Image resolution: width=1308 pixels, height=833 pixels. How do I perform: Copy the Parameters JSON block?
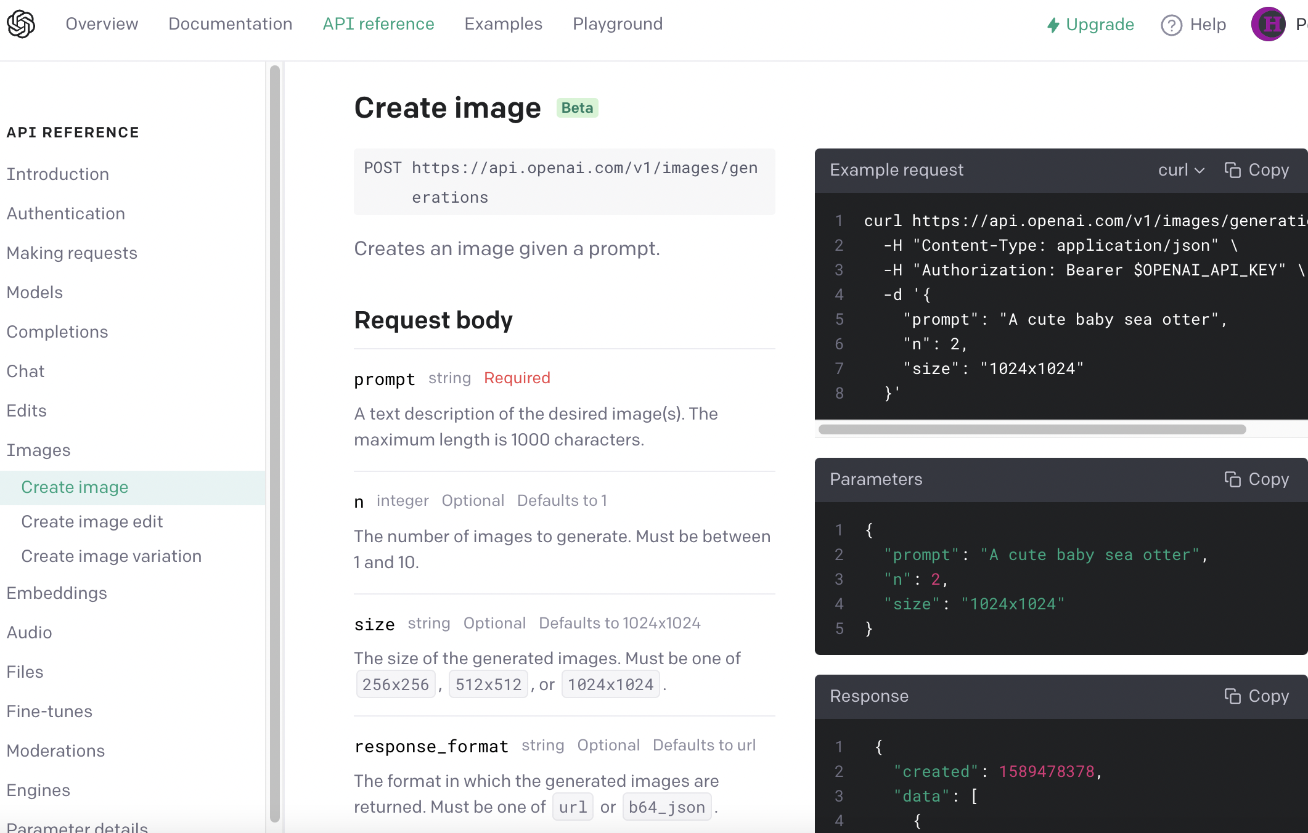click(1257, 479)
